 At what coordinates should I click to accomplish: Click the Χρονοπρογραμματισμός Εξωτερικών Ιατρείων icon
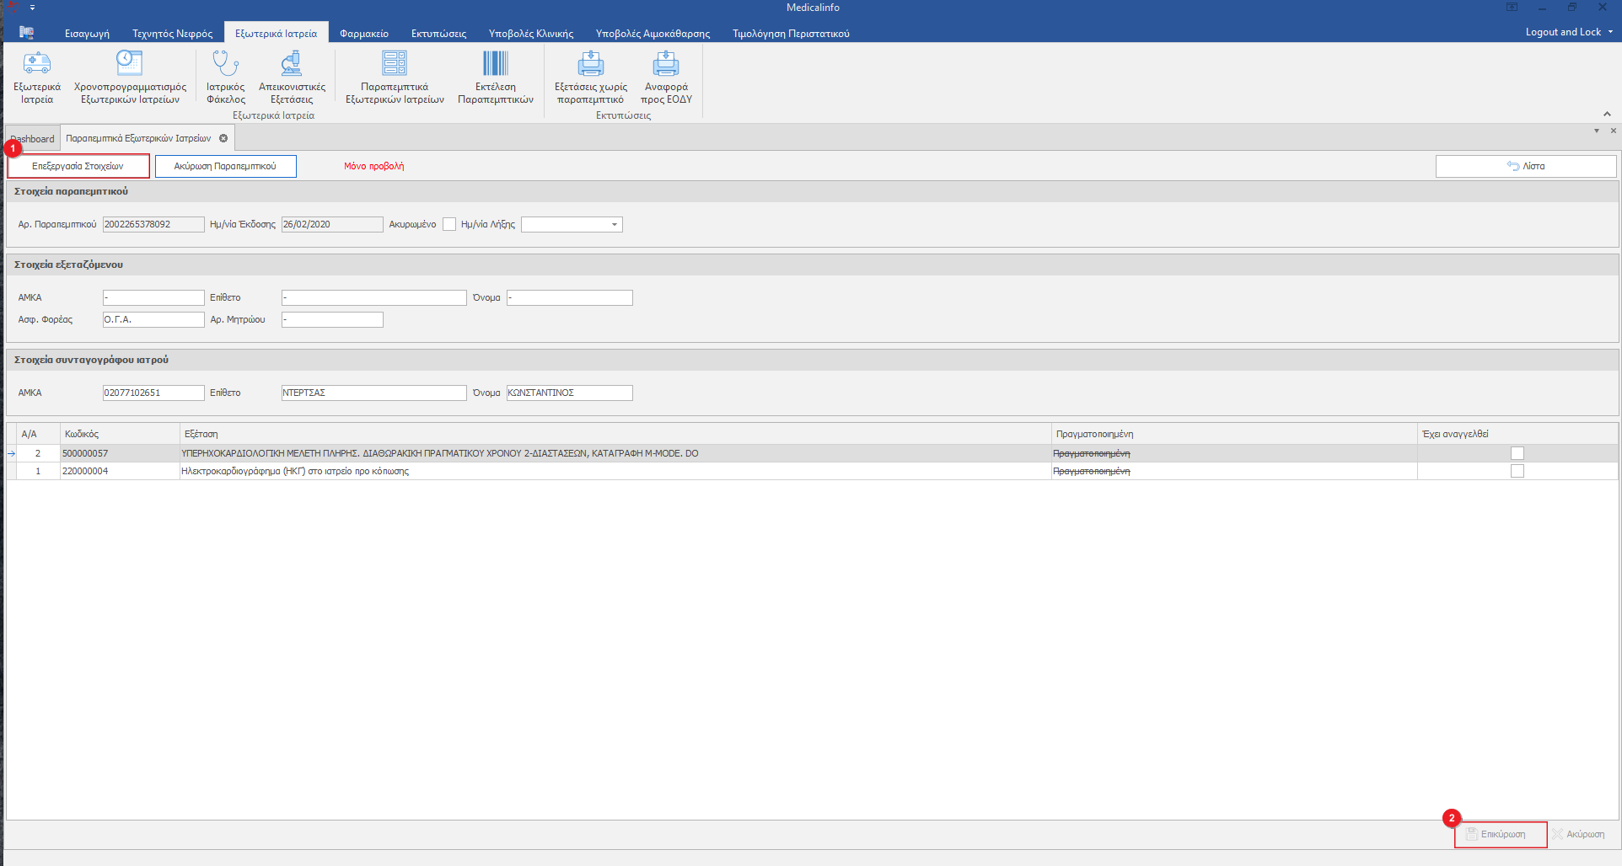130,65
